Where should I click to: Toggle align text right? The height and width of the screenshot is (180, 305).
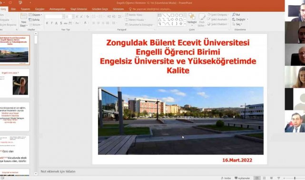[103, 23]
